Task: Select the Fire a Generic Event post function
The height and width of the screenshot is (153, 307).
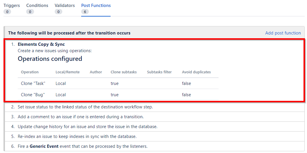Action: tap(82, 146)
